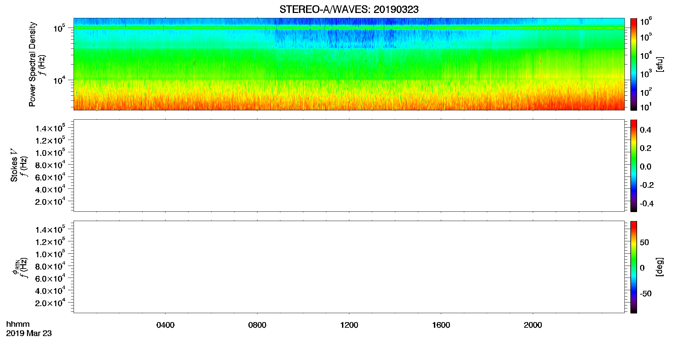Click the 50 label on degree colorbar
The image size is (698, 359).
point(644,242)
